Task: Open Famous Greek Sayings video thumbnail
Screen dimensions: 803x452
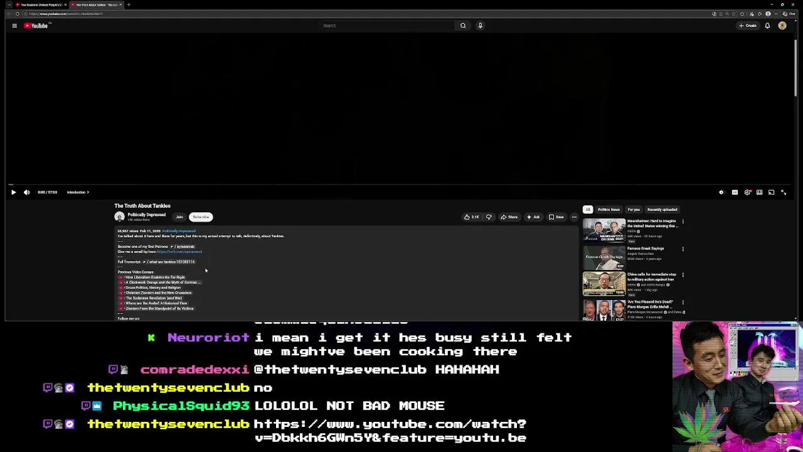Action: (604, 257)
